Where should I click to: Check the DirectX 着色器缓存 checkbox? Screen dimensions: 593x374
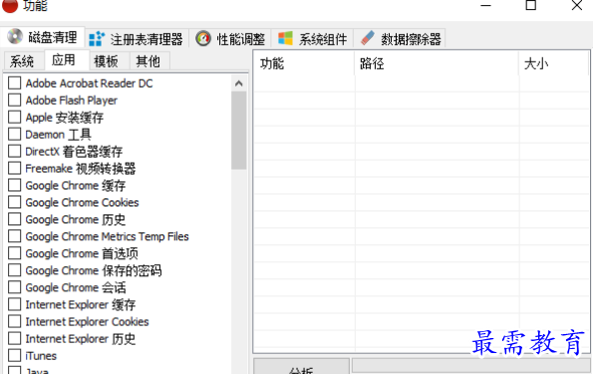point(14,151)
